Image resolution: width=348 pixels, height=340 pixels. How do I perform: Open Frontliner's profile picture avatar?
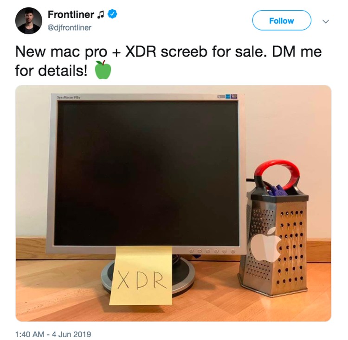point(29,20)
